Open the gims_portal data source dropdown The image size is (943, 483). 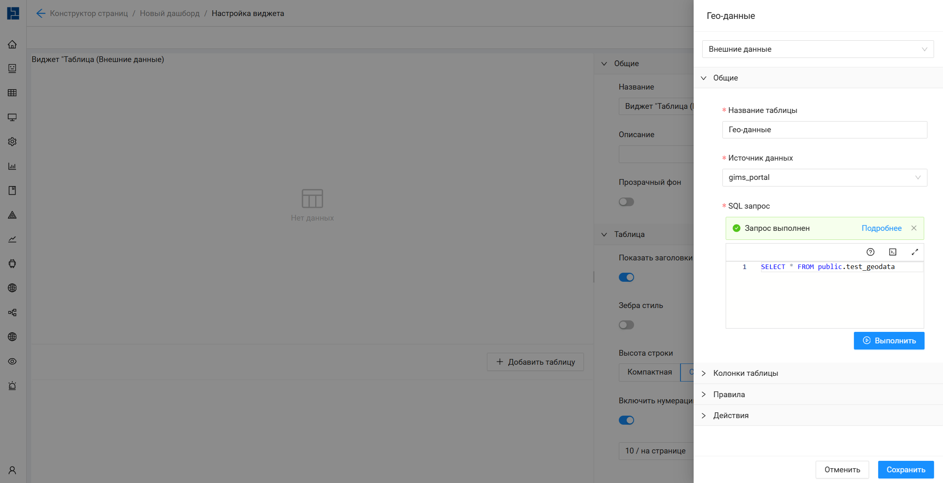824,177
